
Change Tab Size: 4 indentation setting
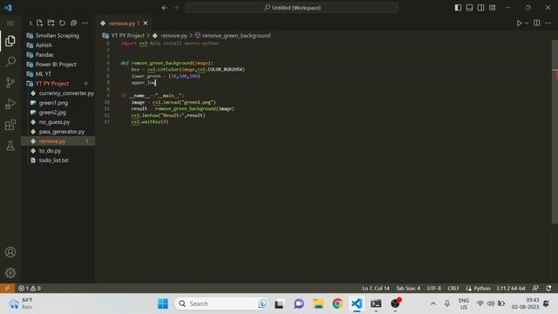click(x=408, y=288)
